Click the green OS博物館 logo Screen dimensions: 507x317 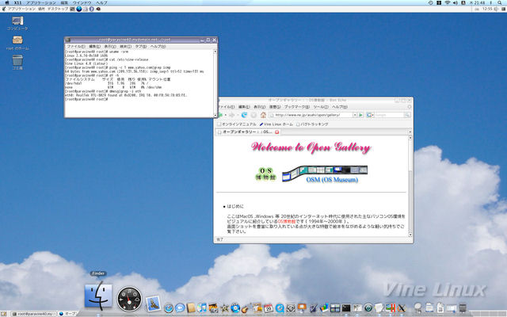tap(265, 174)
